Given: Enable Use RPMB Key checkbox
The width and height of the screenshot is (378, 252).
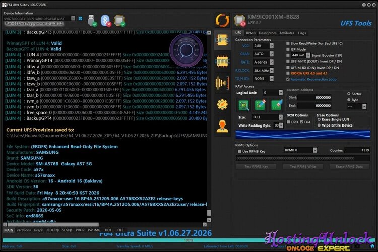Looking at the screenshot, I should pos(239,151).
